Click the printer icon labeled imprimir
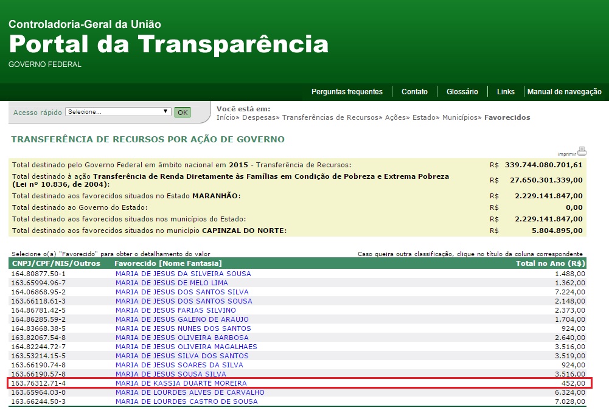Viewport: 609px width, 413px height. pyautogui.click(x=581, y=151)
